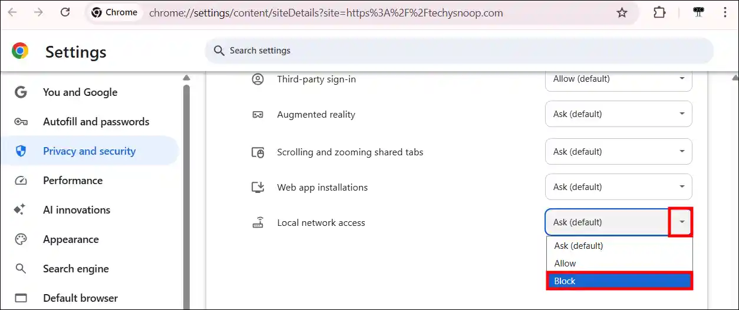Click the main page scrollbar up arrow

[734, 78]
